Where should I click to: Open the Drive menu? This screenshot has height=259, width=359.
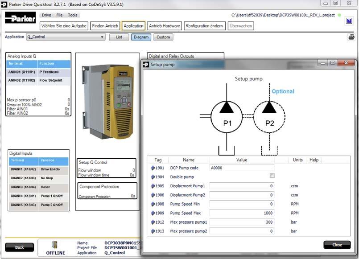[46, 15]
